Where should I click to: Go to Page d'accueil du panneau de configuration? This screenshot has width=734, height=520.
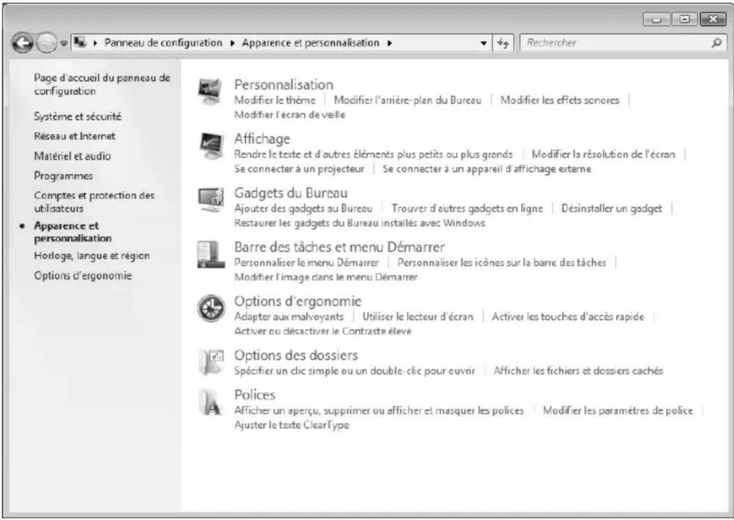(102, 84)
